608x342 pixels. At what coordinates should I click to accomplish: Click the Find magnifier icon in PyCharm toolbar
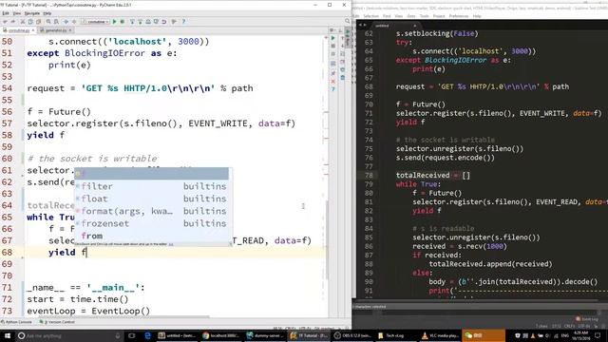pyautogui.click(x=48, y=22)
